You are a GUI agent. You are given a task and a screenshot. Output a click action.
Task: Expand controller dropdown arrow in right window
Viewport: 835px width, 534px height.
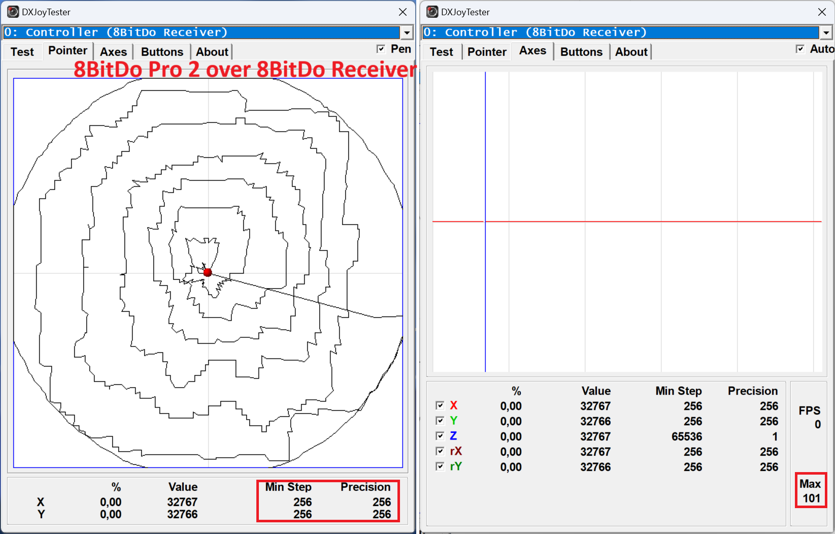point(826,32)
